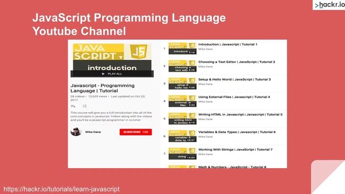Open Choosing a Text Editor Tutorial 2 thumbnail
This screenshot has height=194, width=345.
point(182,66)
